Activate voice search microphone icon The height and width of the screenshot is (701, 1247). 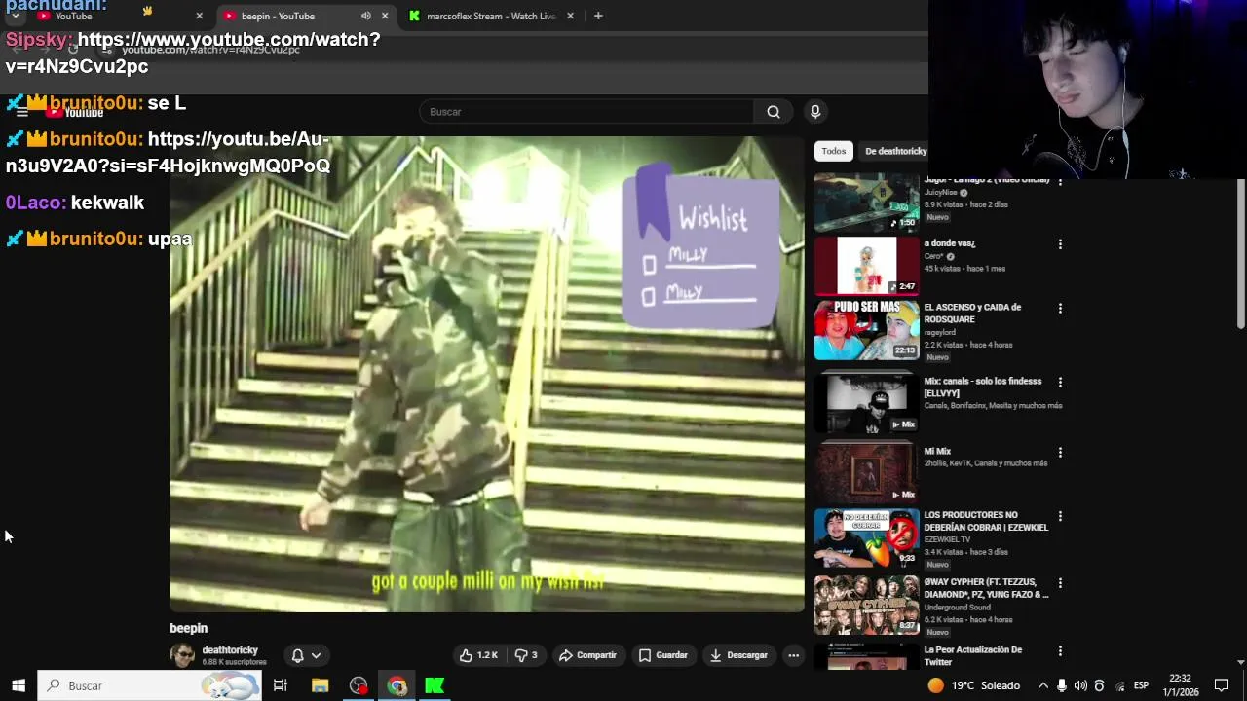tap(815, 112)
